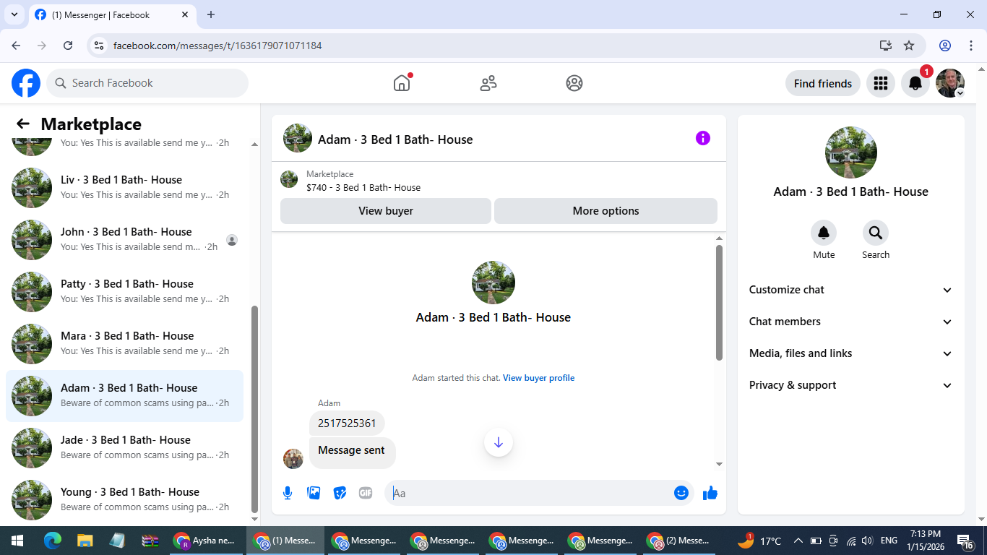Open conversation information purple icon
The height and width of the screenshot is (555, 987).
tap(703, 138)
